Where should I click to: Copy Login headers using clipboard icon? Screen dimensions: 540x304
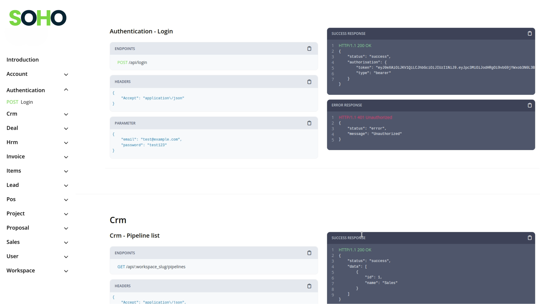tap(309, 82)
